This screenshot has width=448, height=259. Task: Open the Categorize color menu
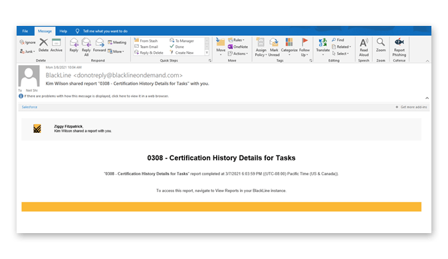click(x=289, y=46)
